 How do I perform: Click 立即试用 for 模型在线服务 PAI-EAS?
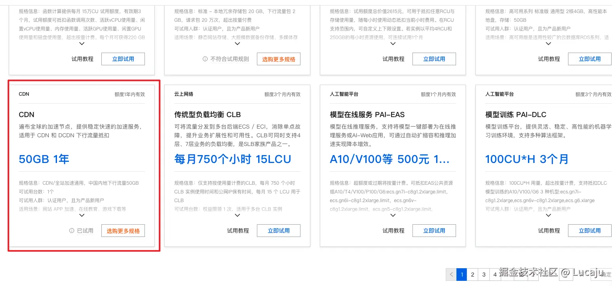point(434,231)
